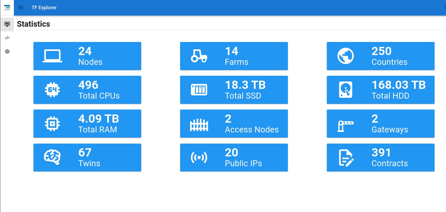446x212 pixels.
Task: Click the hard drive icon for Total HDD
Action: [x=346, y=90]
